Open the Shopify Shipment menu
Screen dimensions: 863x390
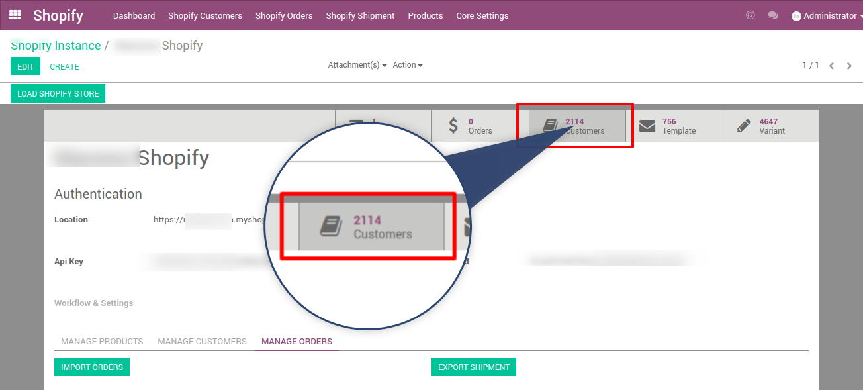pos(360,15)
